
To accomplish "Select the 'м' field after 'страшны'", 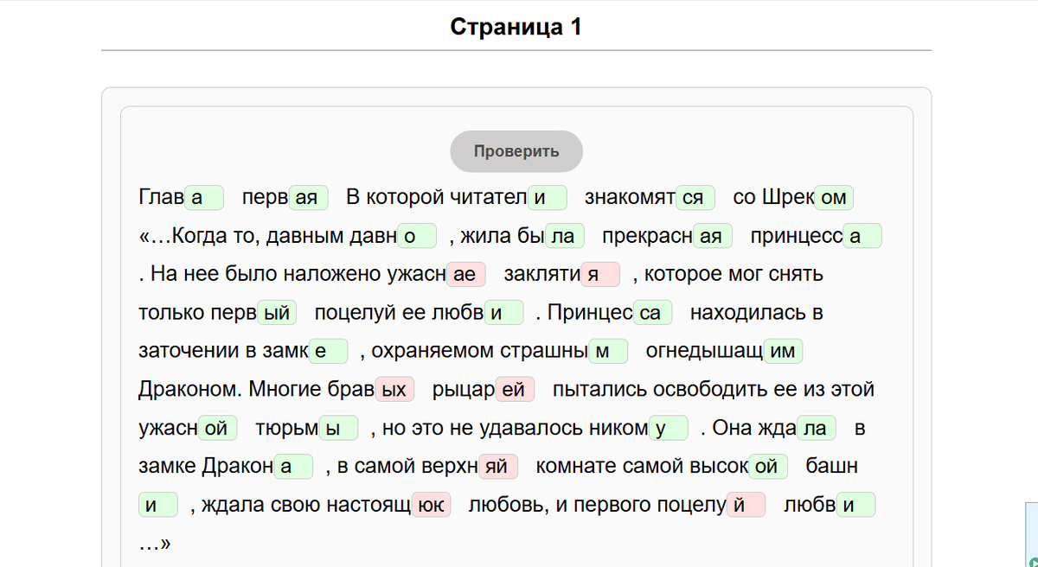I will [x=608, y=350].
